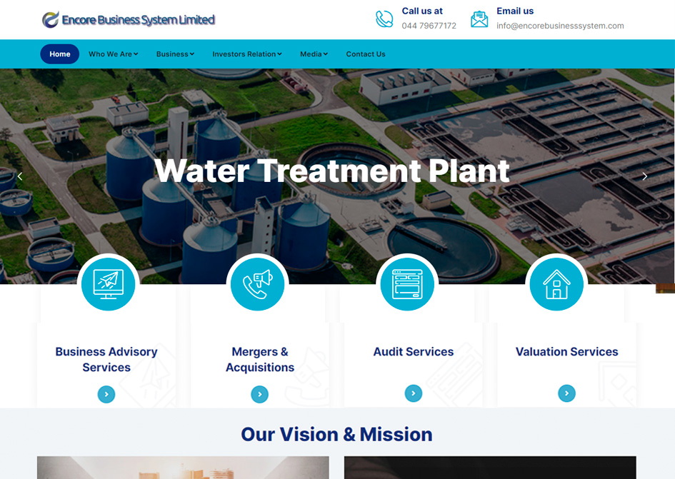Viewport: 675px width, 479px height.
Task: Click the Mergers & Acquisitions phone megaphone icon
Action: 257,284
